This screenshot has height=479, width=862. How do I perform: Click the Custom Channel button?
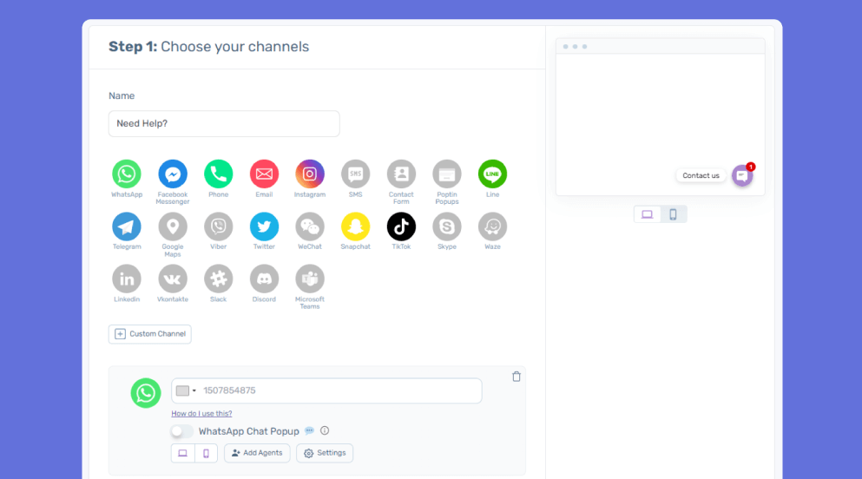pyautogui.click(x=150, y=334)
